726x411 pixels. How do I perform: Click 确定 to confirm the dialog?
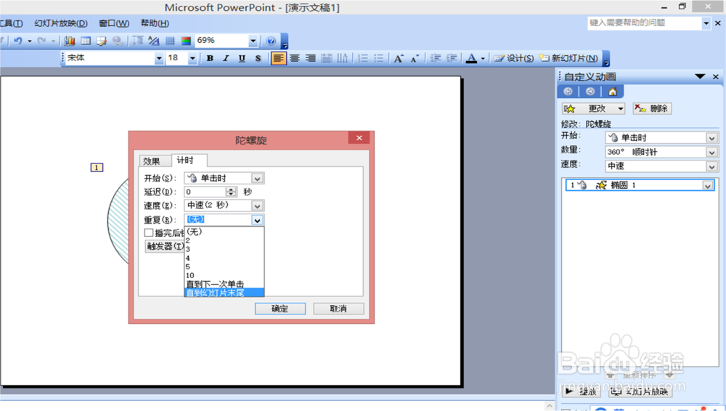point(280,309)
